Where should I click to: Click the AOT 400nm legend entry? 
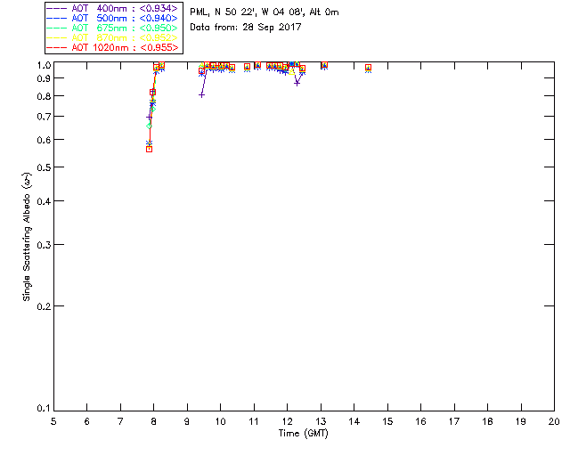[x=112, y=8]
